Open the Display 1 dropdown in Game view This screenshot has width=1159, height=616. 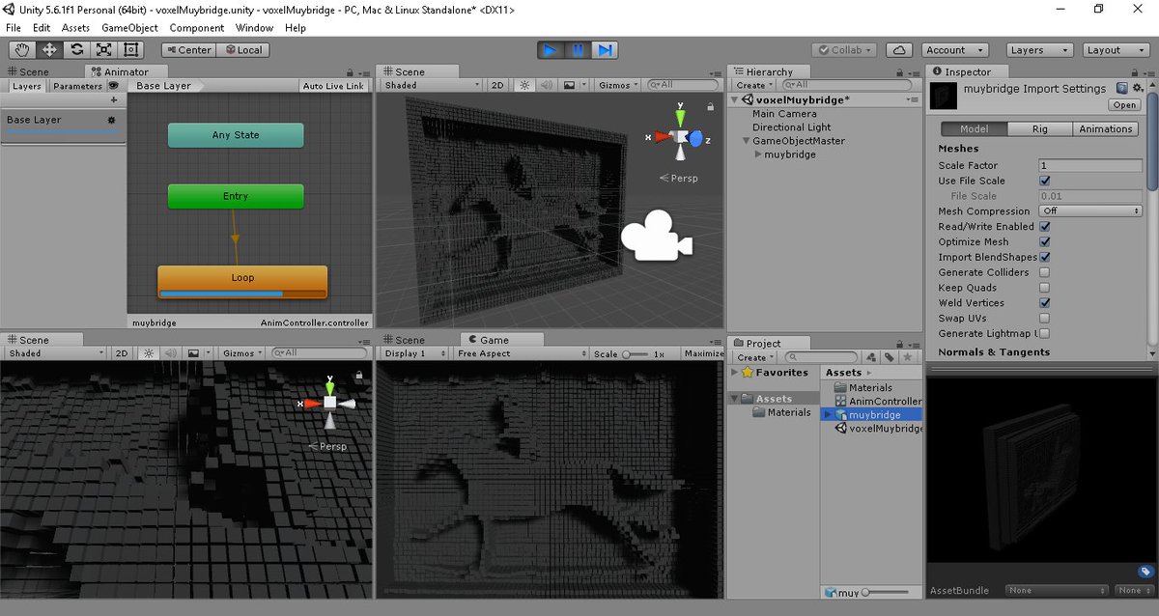tap(414, 353)
